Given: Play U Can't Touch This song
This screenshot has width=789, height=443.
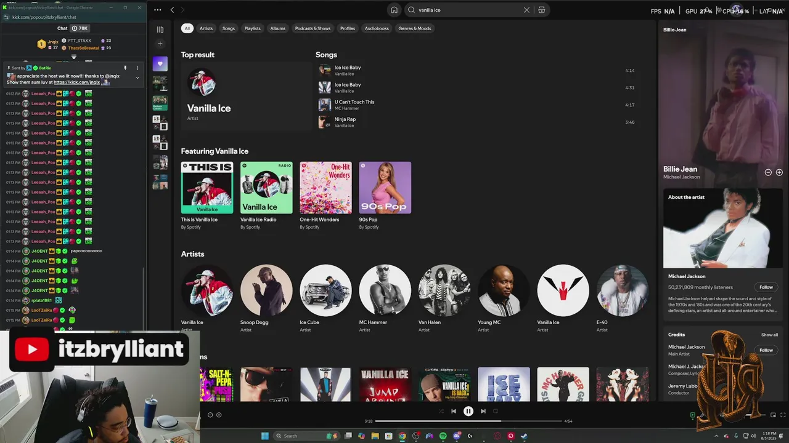Looking at the screenshot, I should [x=478, y=105].
